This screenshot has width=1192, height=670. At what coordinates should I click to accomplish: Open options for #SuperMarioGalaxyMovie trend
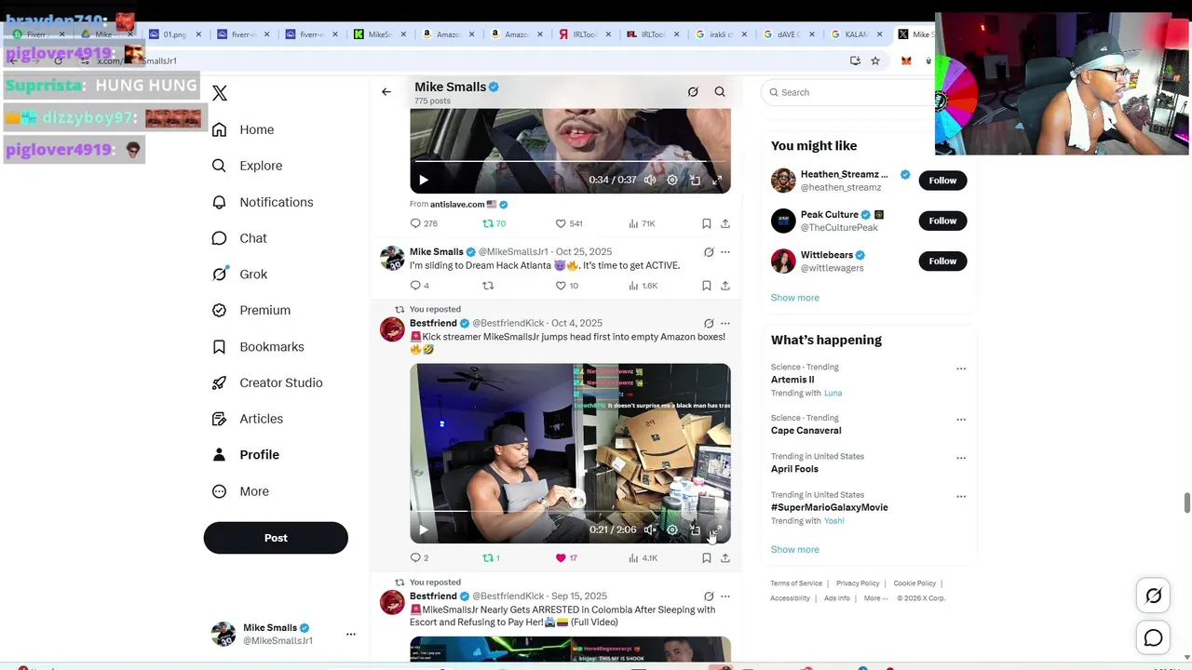(961, 496)
